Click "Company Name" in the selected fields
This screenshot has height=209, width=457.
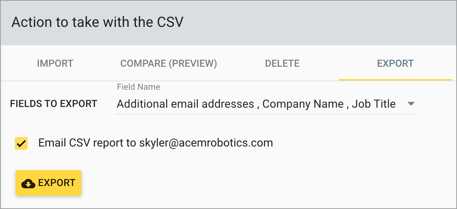click(303, 104)
